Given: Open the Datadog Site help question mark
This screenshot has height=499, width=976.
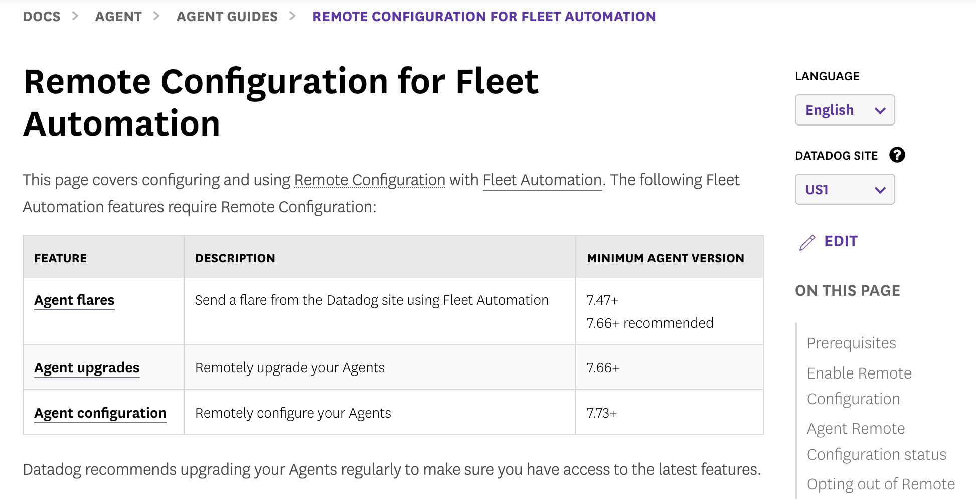Looking at the screenshot, I should 898,155.
